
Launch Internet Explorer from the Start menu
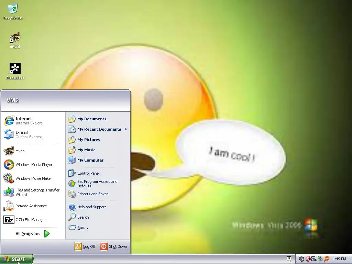point(33,121)
